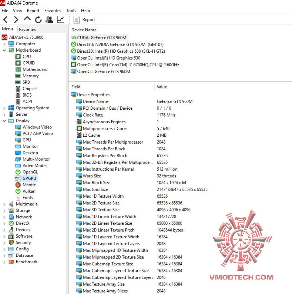
Task: Expand the Benchmark tree branch
Action: tap(5, 262)
